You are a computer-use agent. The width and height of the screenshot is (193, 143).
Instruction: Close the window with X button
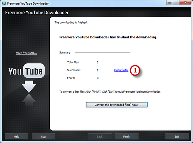pyautogui.click(x=186, y=3)
